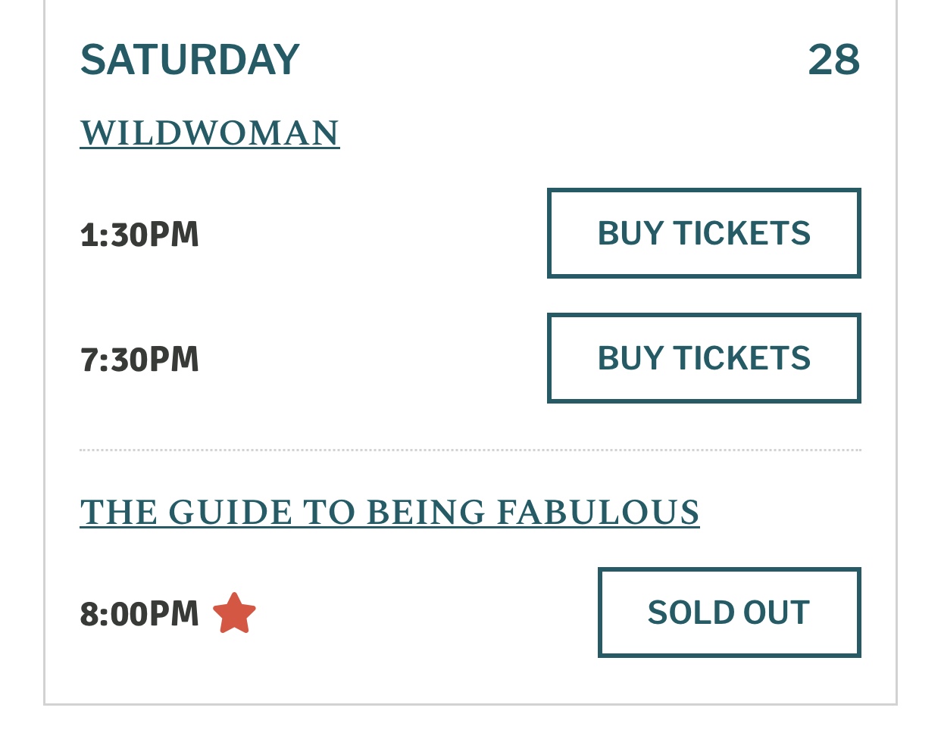Click 28 in the card's top right
This screenshot has width=941, height=745.
pyautogui.click(x=833, y=60)
